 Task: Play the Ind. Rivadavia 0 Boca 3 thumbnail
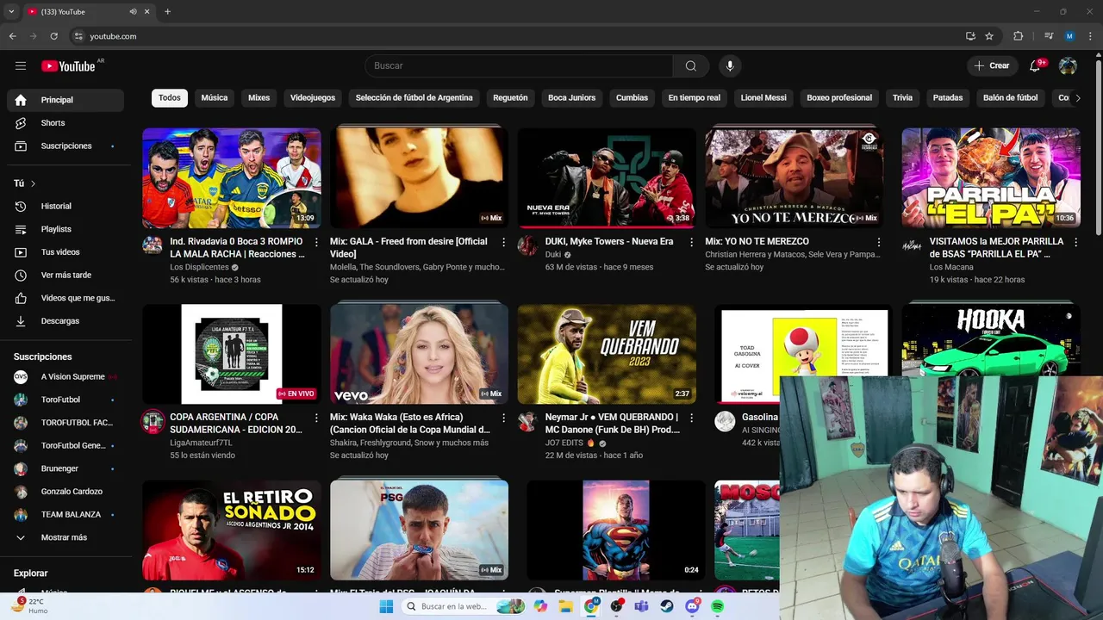(x=232, y=178)
